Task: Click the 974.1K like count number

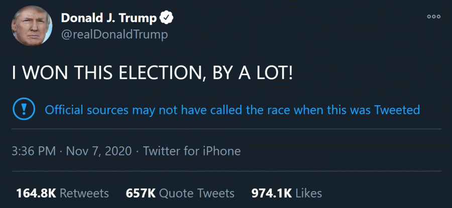Action: click(x=271, y=193)
